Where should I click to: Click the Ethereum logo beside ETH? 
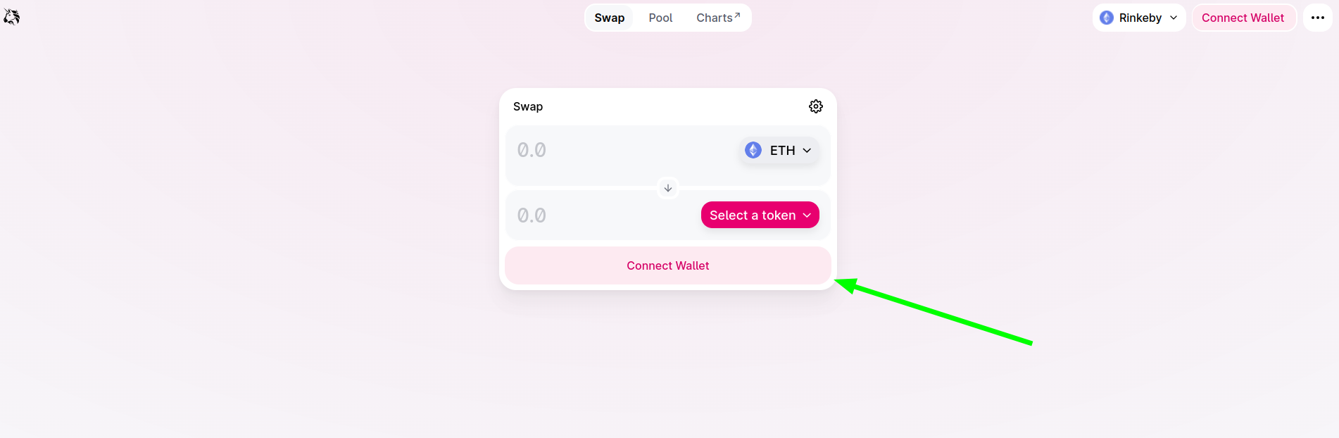click(753, 150)
